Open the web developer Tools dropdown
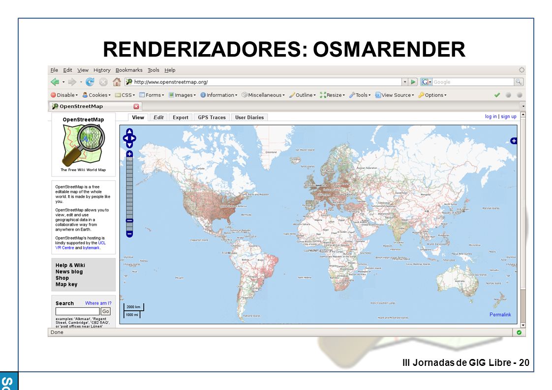Screen dimensions: 552x390 360,95
